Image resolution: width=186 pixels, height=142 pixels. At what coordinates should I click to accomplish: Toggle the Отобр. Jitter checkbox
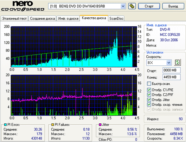149,100
